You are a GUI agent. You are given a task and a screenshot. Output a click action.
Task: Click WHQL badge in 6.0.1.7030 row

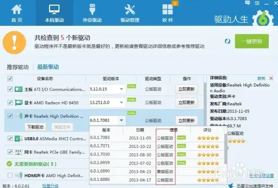[x=182, y=155]
